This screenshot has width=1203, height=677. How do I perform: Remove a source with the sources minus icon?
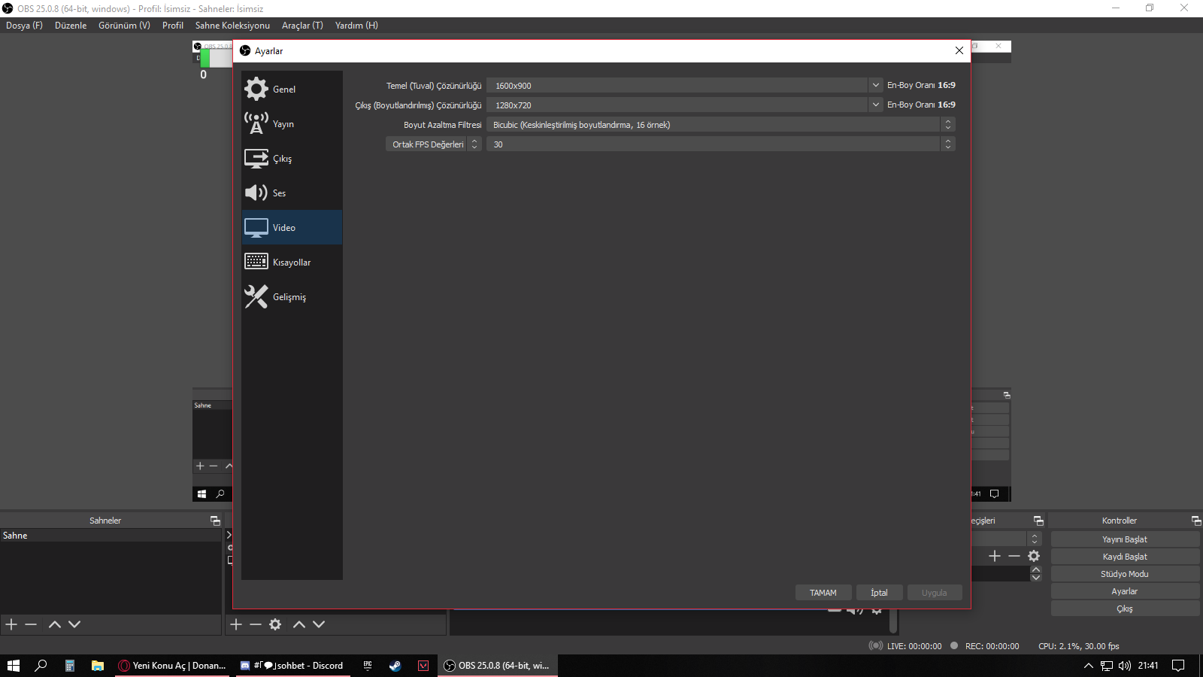pyautogui.click(x=256, y=624)
